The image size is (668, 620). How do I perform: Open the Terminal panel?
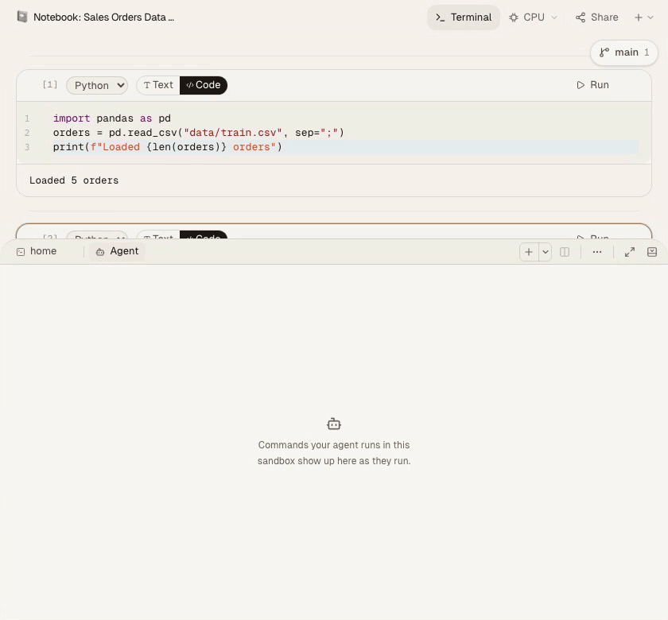463,17
